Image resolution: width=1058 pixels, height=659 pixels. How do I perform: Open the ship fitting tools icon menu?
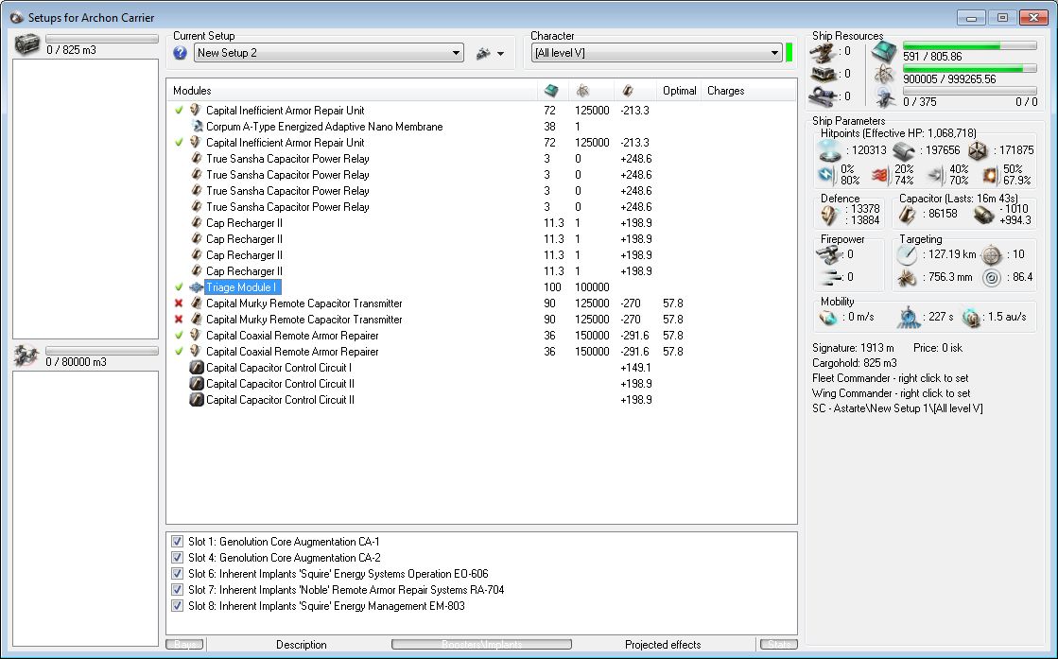click(483, 53)
